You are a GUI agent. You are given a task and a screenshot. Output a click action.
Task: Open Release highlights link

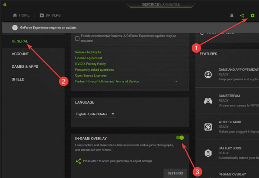click(88, 52)
